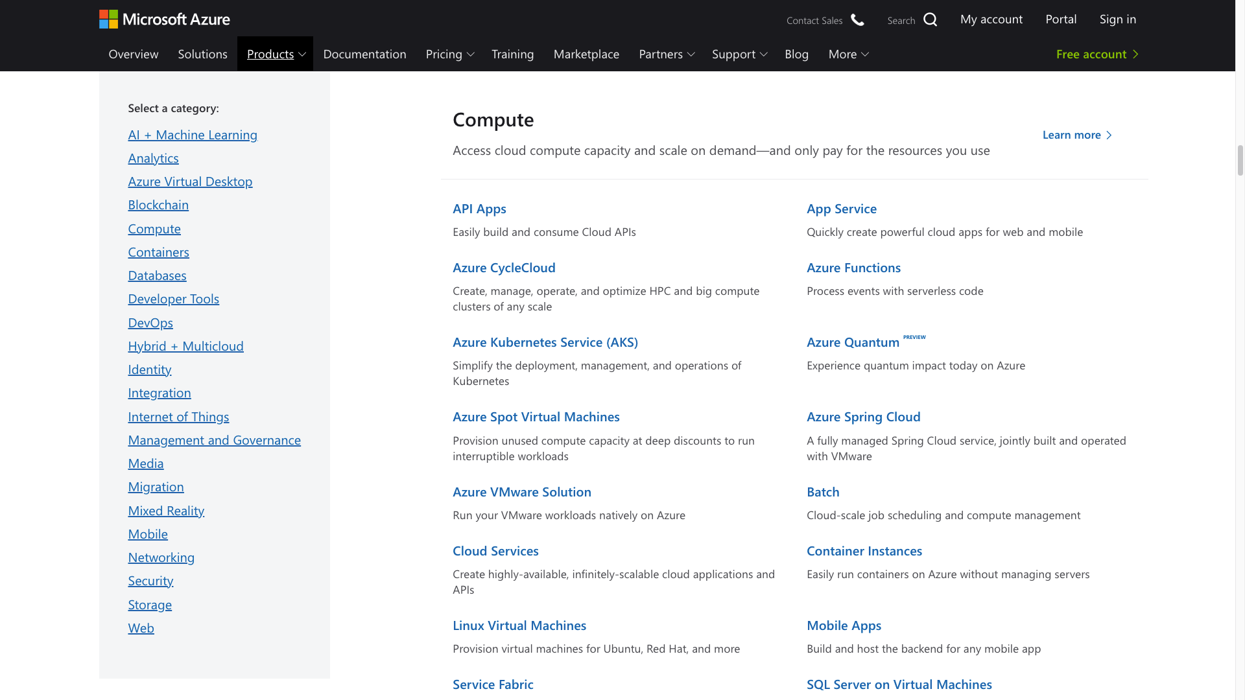This screenshot has height=700, width=1245.
Task: Select the Analytics category
Action: [153, 158]
